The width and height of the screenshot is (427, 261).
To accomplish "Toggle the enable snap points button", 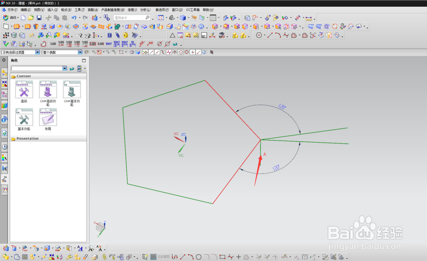I will pos(145,52).
